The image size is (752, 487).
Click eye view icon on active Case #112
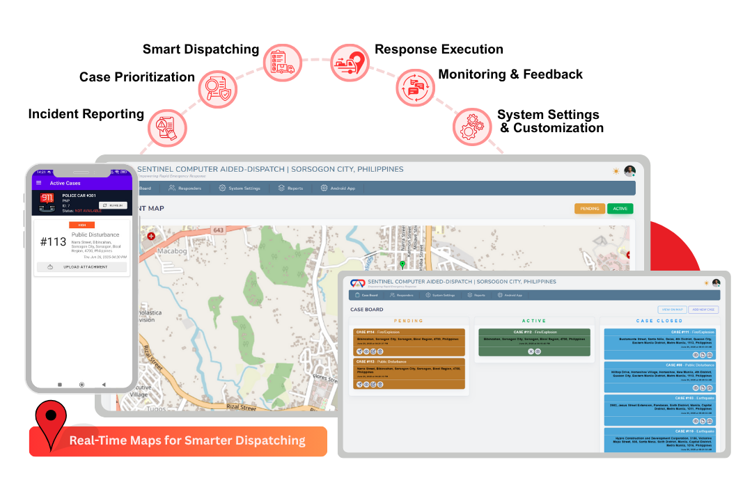coord(538,351)
